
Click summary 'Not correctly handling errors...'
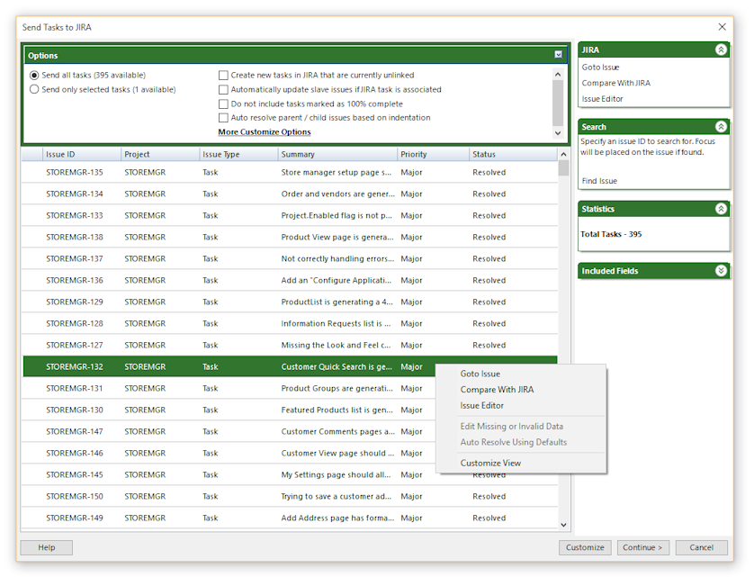point(337,259)
